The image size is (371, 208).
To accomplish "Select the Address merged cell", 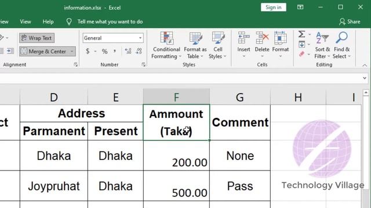I will (81, 113).
